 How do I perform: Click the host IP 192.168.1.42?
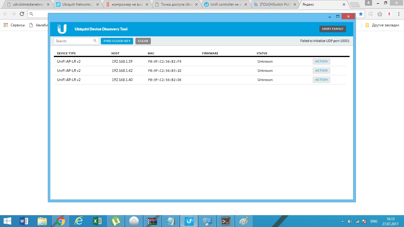122,71
